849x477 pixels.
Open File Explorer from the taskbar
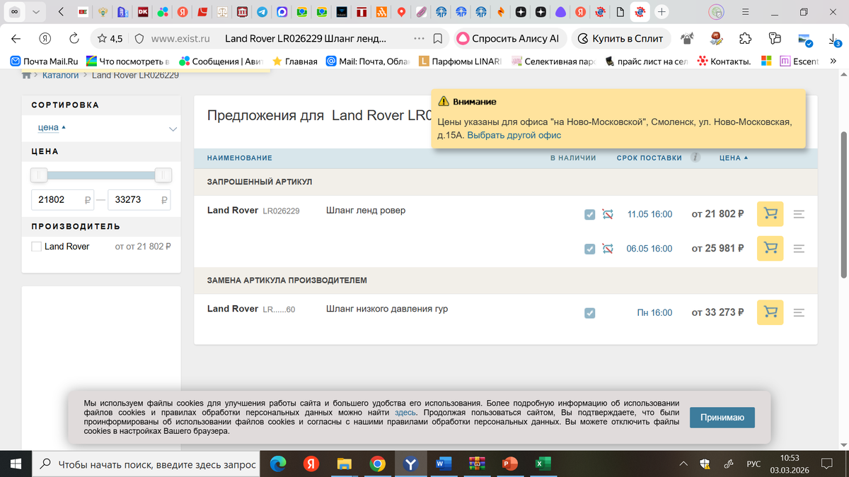click(x=345, y=464)
